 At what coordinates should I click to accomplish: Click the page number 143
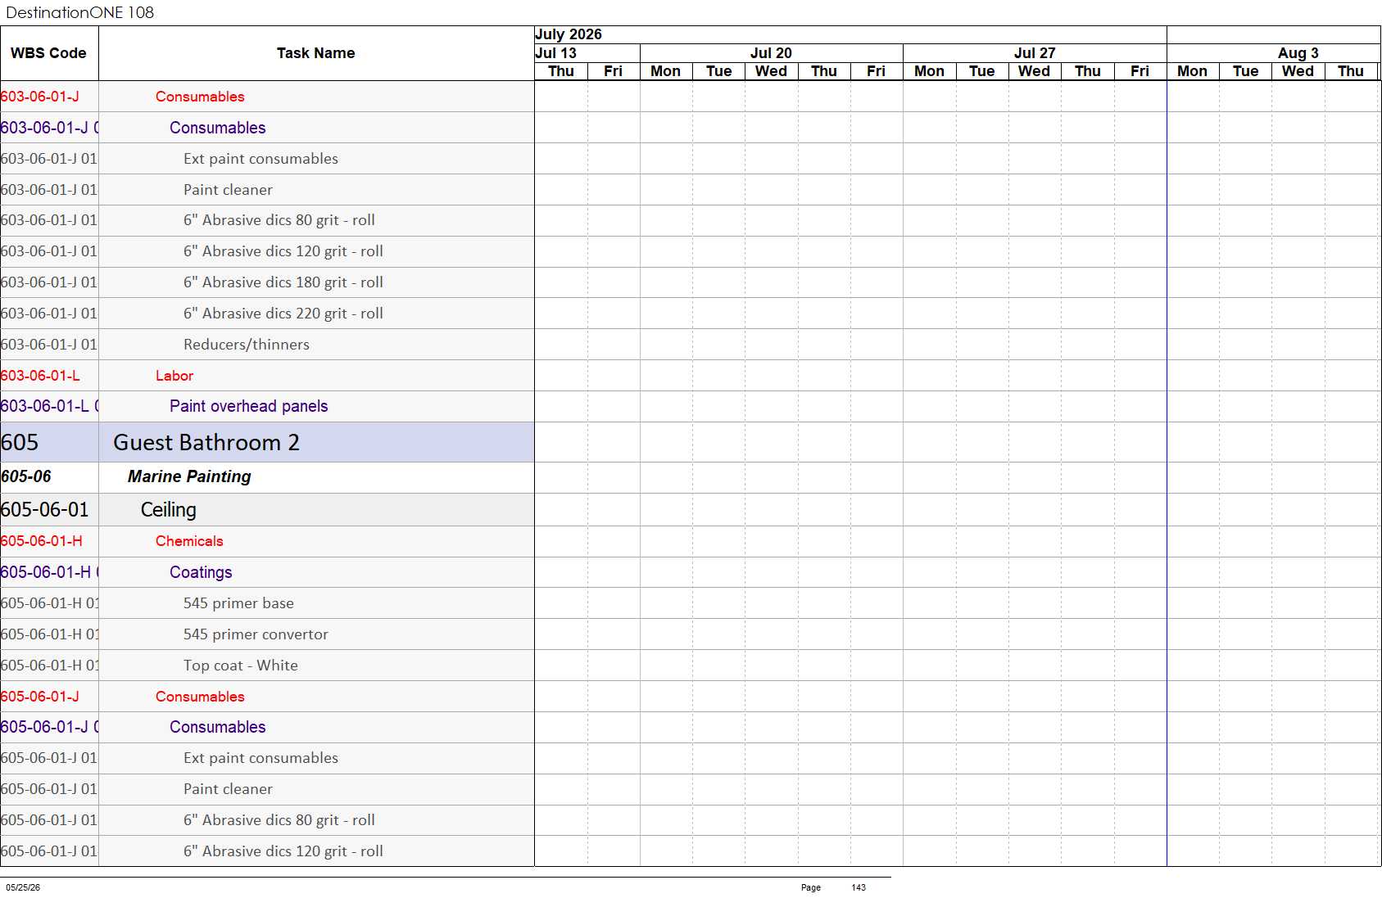coord(859,887)
